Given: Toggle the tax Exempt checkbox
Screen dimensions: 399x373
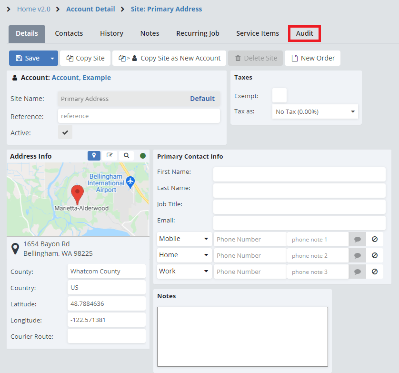Looking at the screenshot, I should (x=279, y=96).
